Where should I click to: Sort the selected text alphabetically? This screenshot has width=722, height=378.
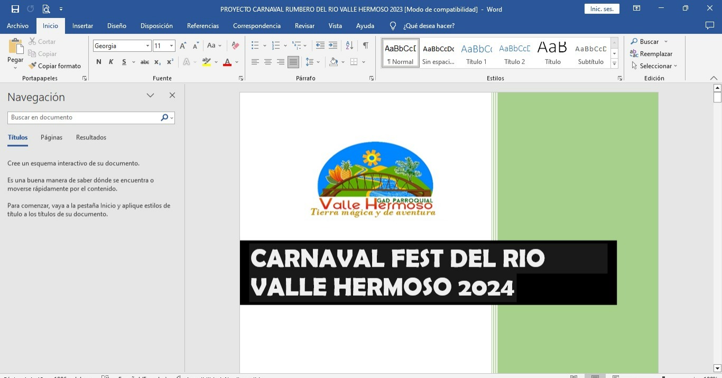click(x=349, y=46)
